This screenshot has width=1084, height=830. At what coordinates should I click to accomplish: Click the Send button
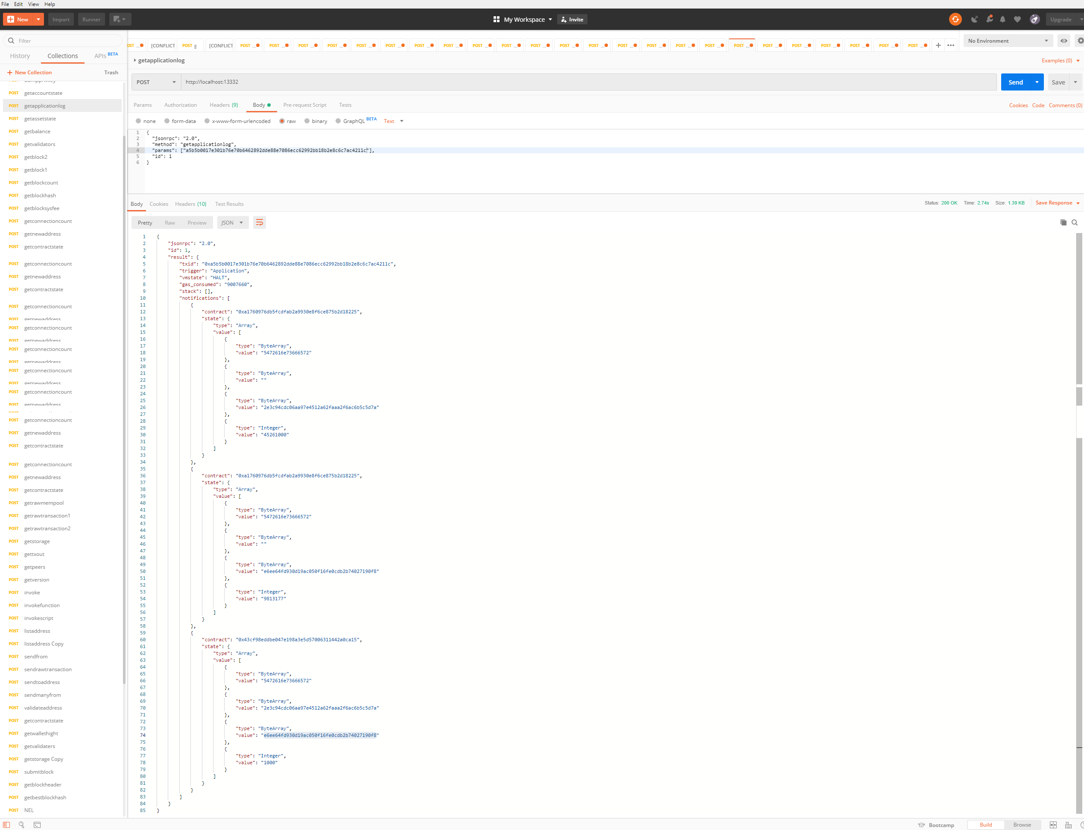(1015, 82)
